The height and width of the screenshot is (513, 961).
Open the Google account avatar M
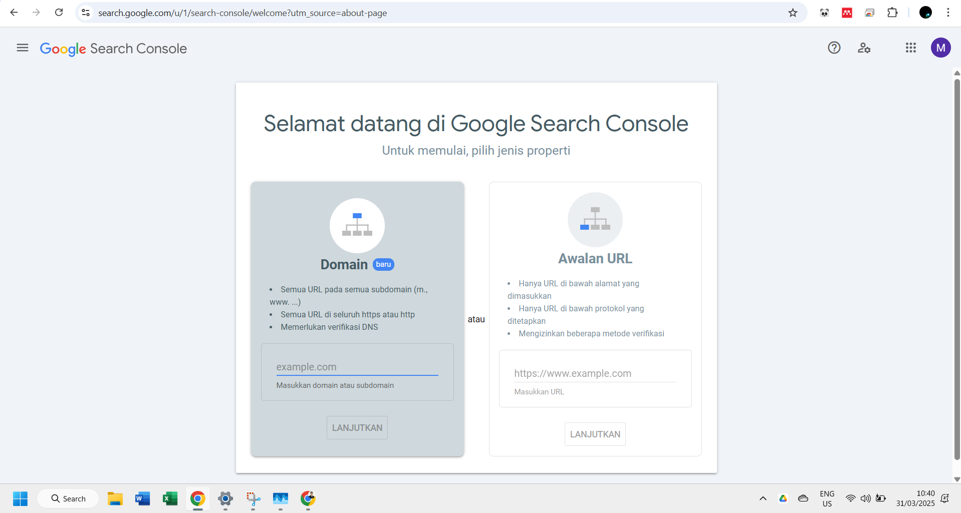pyautogui.click(x=941, y=48)
